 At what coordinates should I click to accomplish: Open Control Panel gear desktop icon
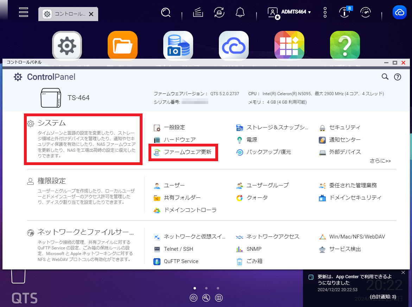pyautogui.click(x=67, y=45)
